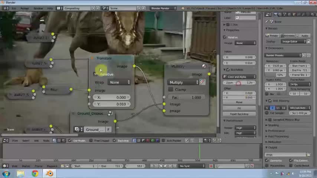Open the Wrap dropdown in Translate node
Viewport: 317px width, 178px height.
tap(119, 82)
